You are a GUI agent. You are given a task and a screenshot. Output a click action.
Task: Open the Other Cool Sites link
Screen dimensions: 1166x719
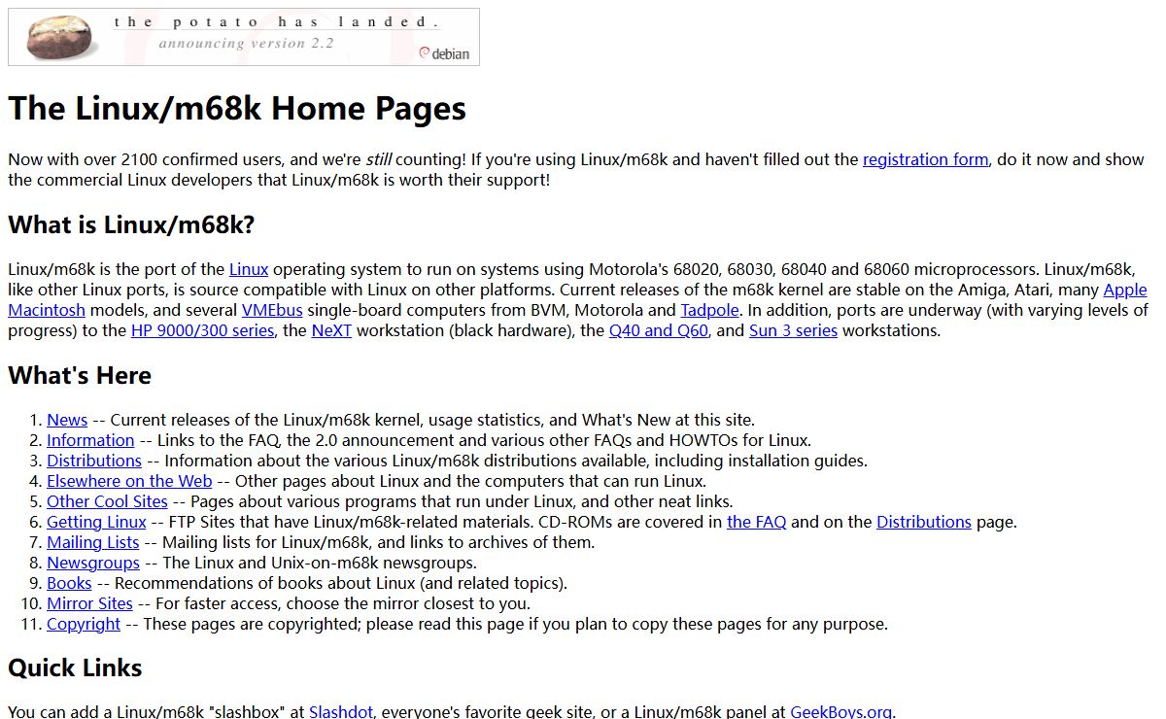tap(107, 501)
